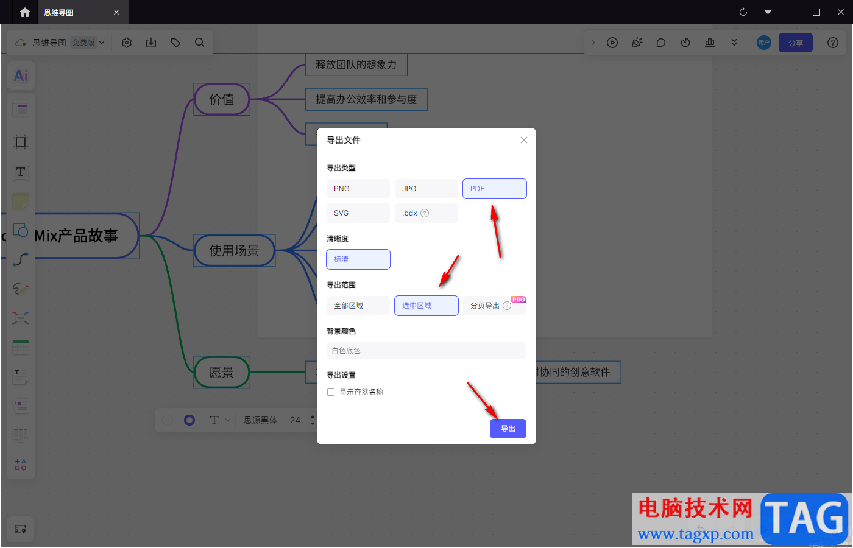Choose .bdx export type
The image size is (853, 548).
(426, 213)
